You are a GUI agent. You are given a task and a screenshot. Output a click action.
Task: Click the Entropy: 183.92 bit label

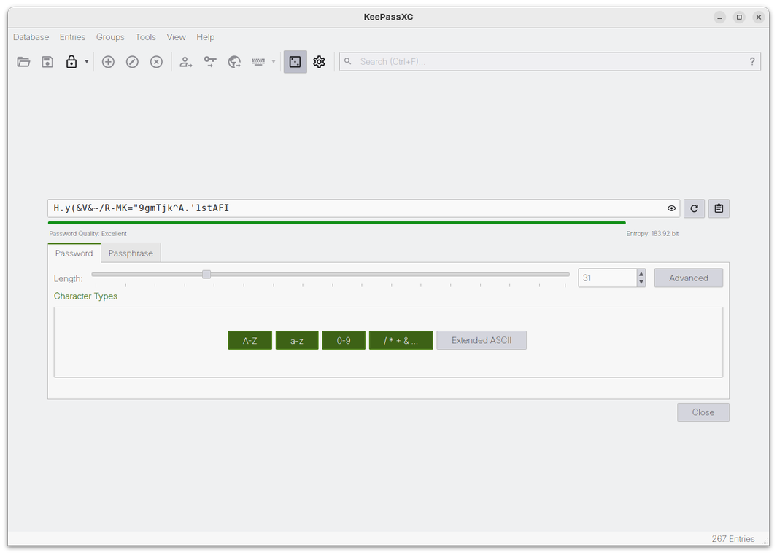[652, 234]
